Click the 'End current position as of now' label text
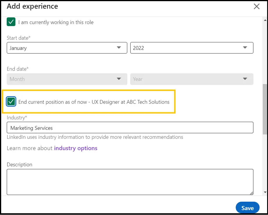This screenshot has height=215, width=268. tap(94, 102)
